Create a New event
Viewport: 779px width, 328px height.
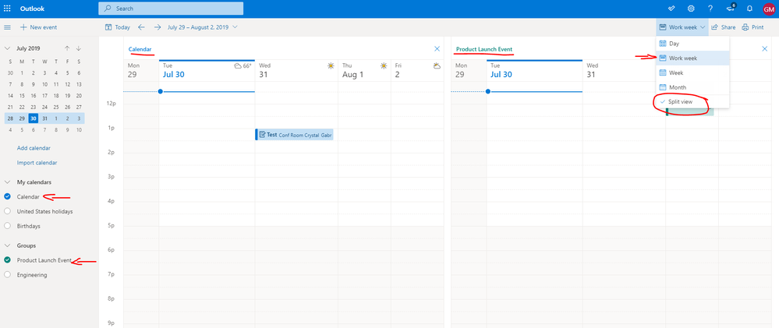pyautogui.click(x=38, y=27)
